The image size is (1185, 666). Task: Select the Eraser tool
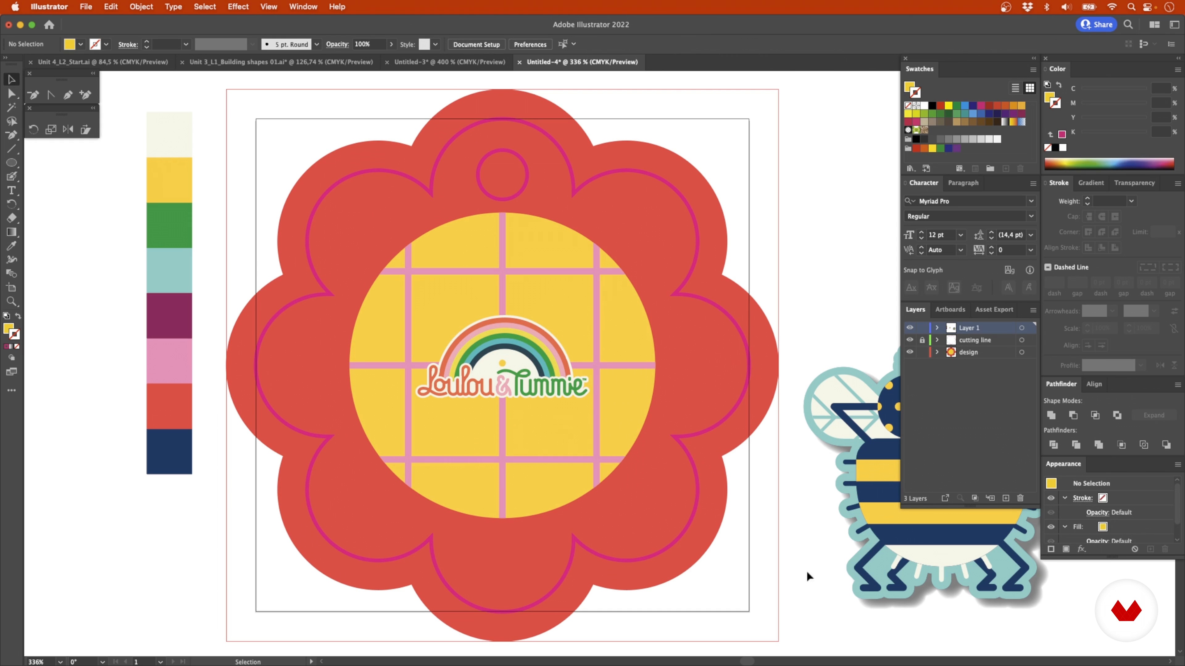[x=11, y=218]
